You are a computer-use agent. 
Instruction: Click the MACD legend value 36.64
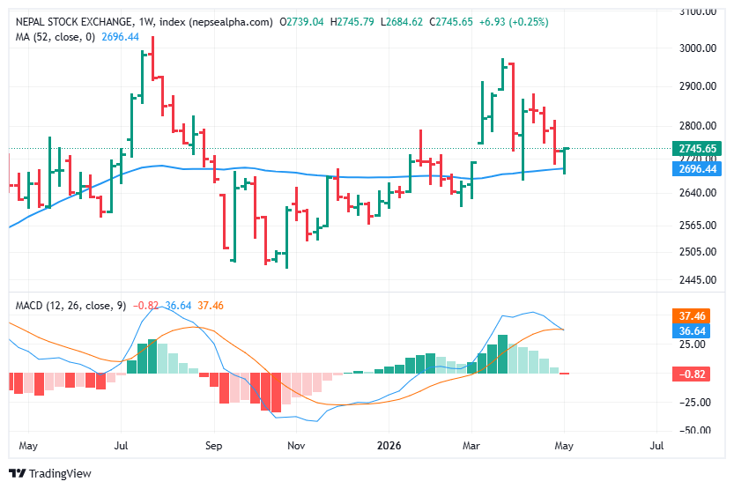(178, 306)
